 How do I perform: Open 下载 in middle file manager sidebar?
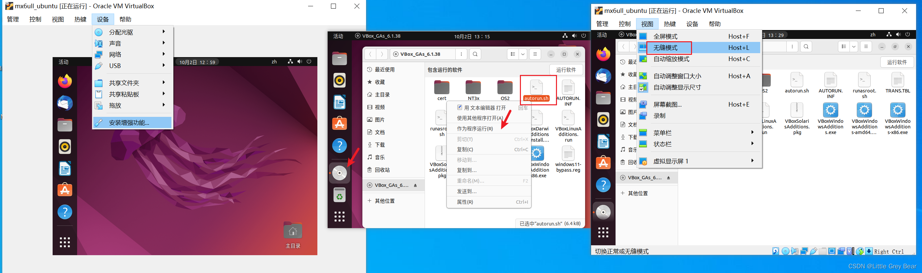click(393, 145)
